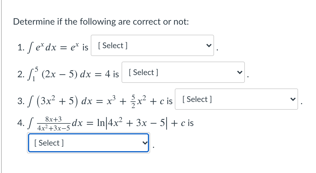The image size is (316, 173).
Task: Click the [Select] placeholder text in question 3
Action: pos(197,99)
